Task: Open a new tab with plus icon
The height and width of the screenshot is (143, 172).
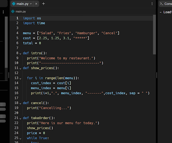Action: (44, 4)
